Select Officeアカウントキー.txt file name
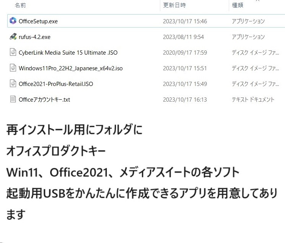 tap(44, 100)
